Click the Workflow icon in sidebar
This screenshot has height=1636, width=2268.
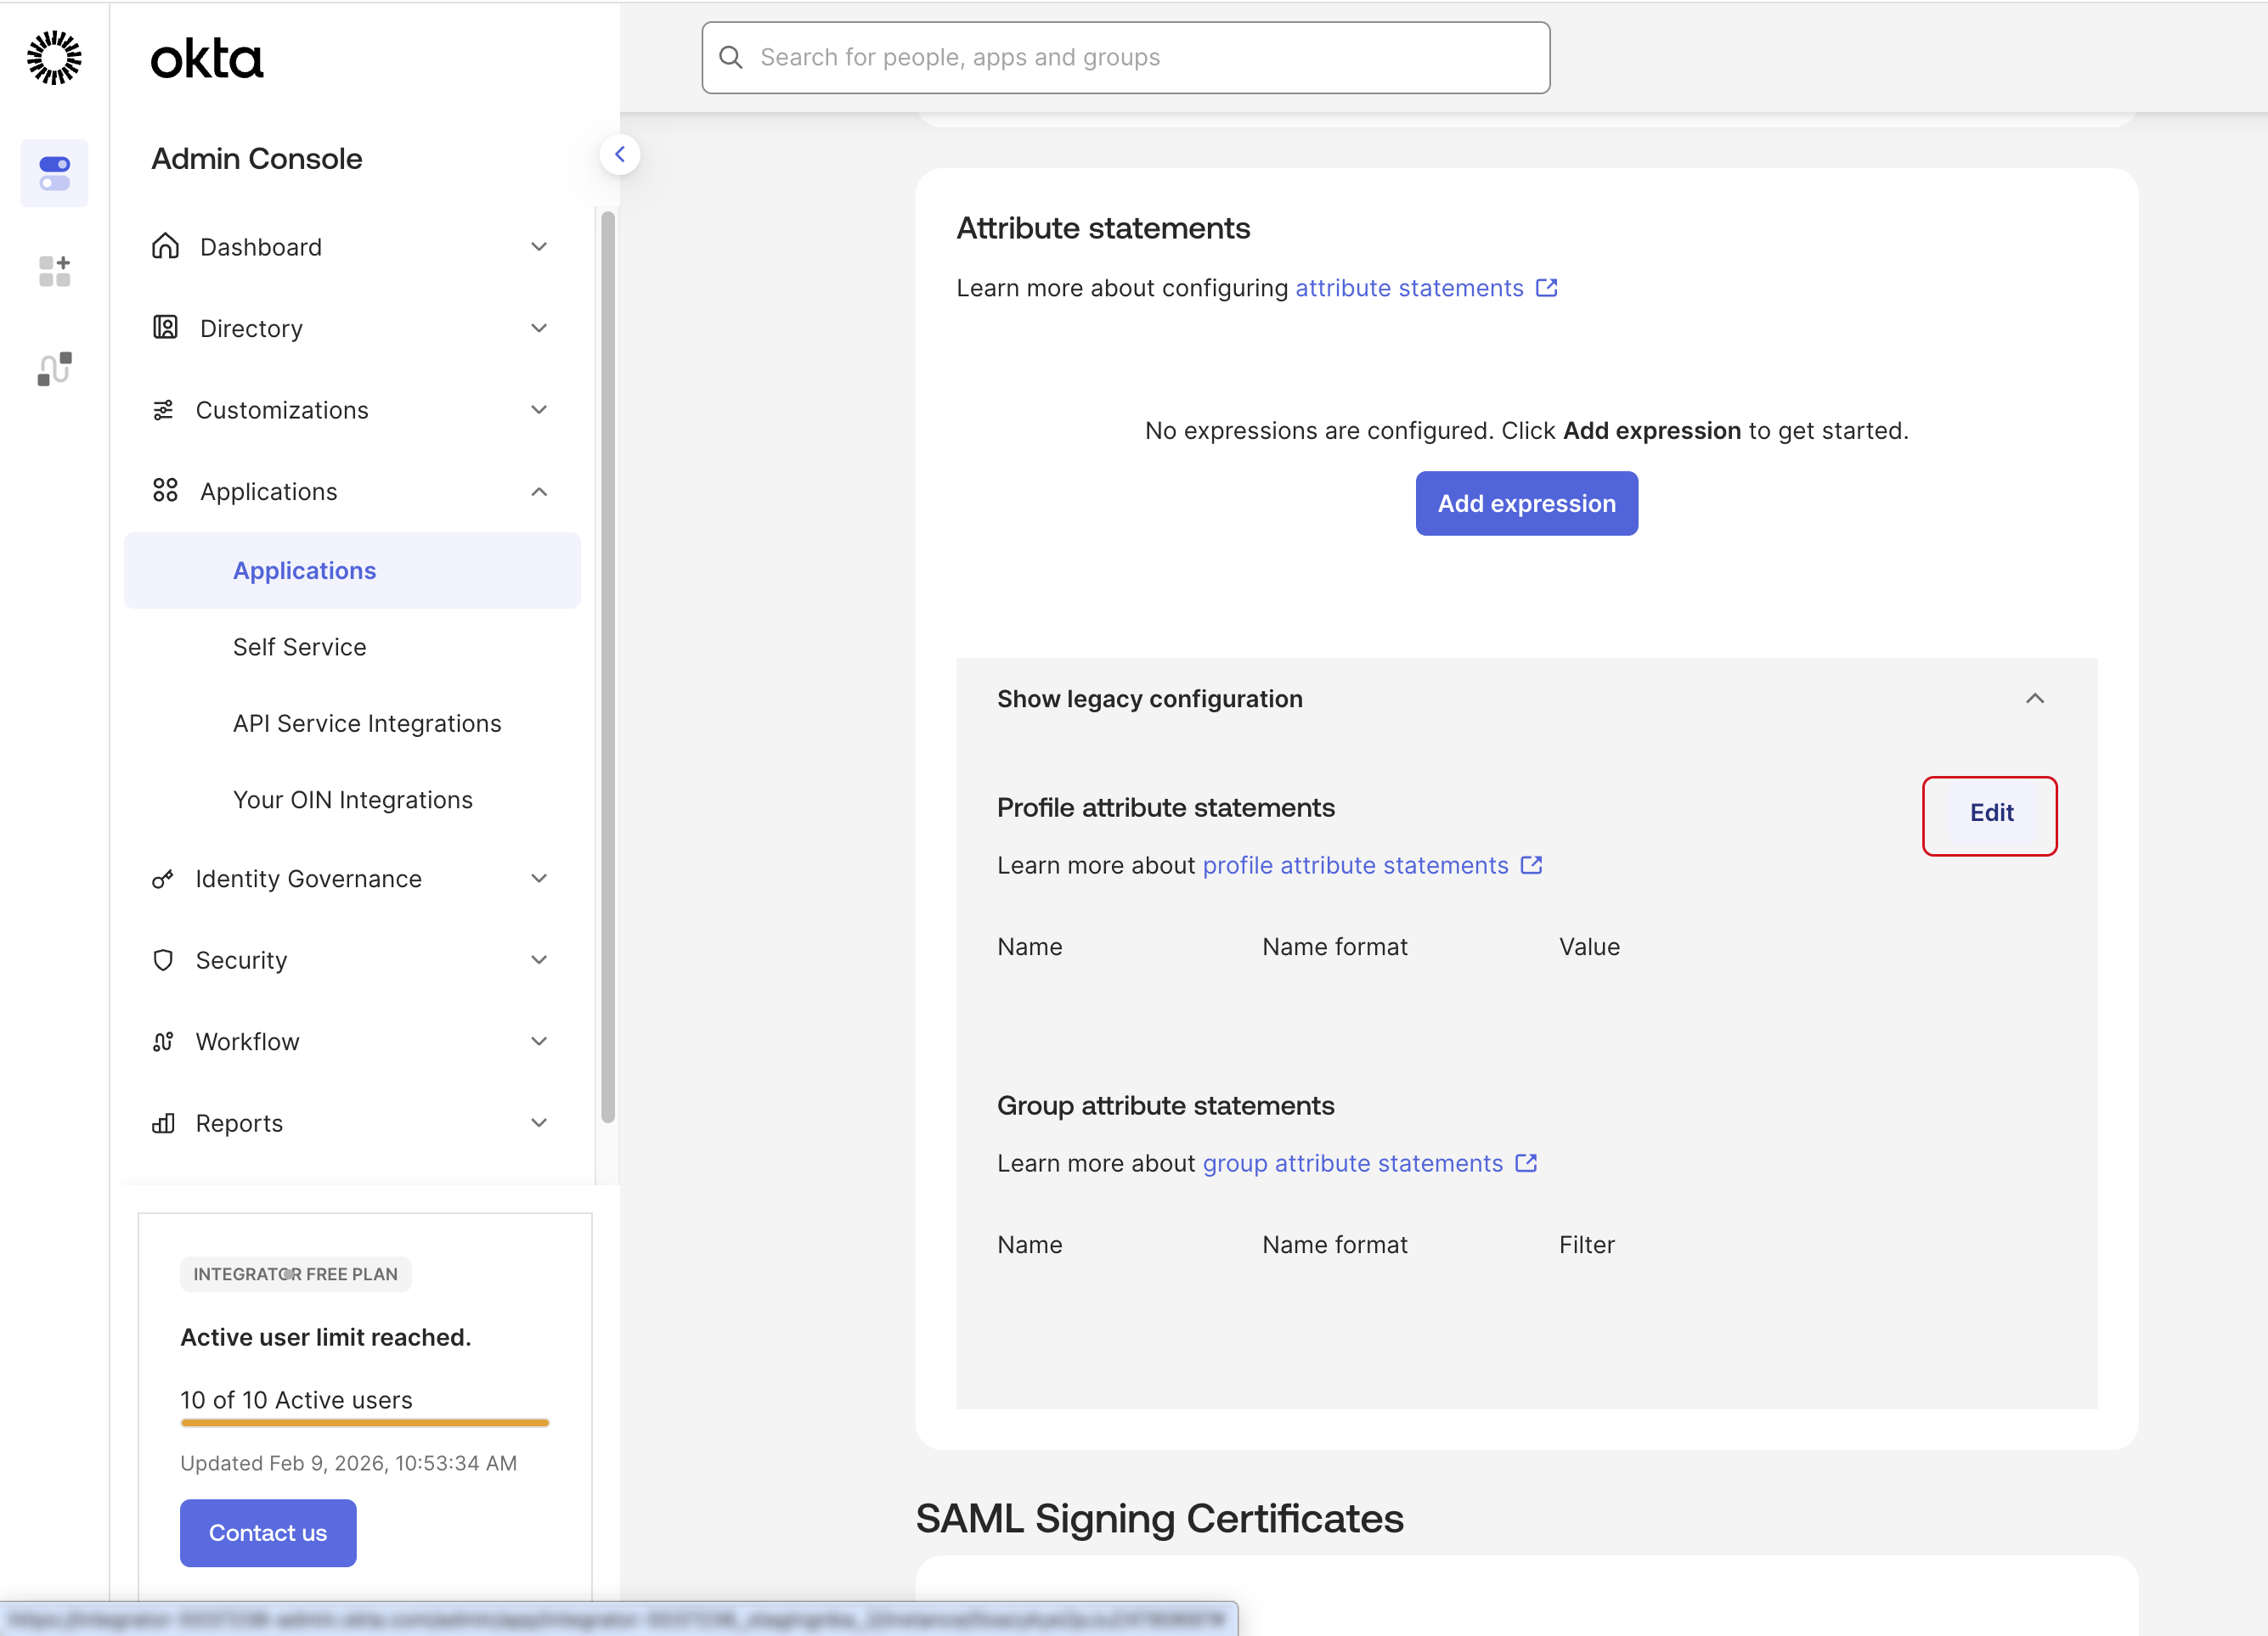click(163, 1042)
